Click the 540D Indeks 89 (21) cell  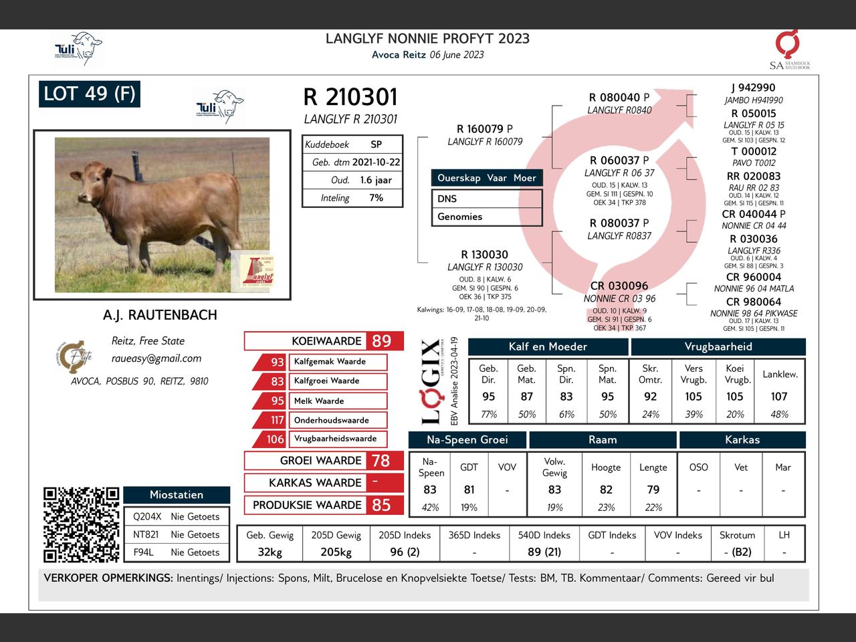pos(544,544)
